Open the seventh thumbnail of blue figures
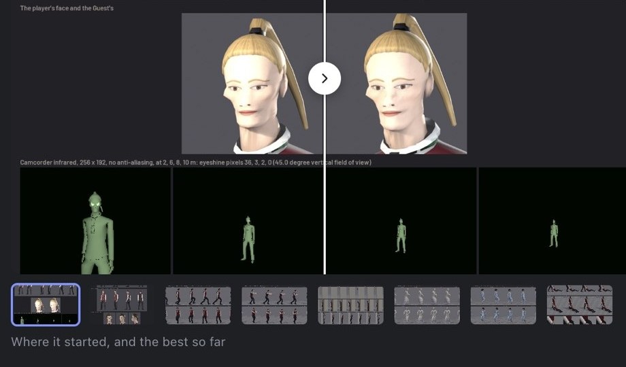Image resolution: width=626 pixels, height=367 pixels. (x=503, y=304)
